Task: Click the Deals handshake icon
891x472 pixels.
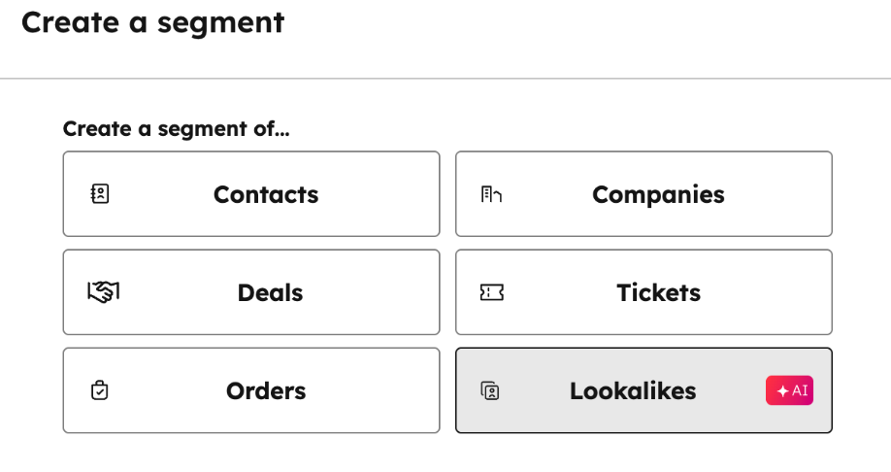Action: (103, 292)
